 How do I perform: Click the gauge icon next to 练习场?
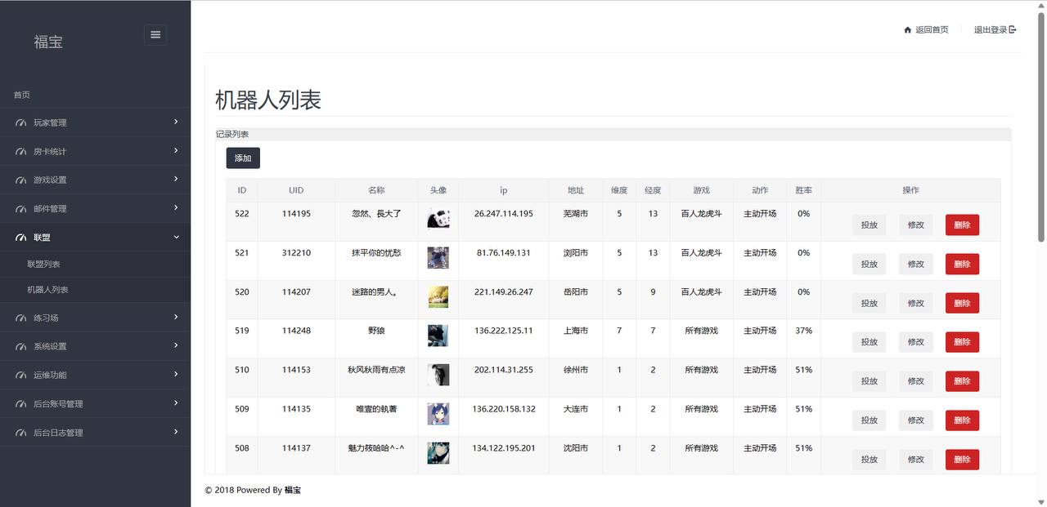21,318
